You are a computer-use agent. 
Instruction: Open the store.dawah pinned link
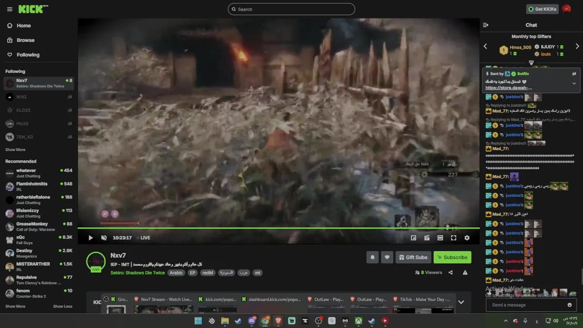(x=508, y=88)
